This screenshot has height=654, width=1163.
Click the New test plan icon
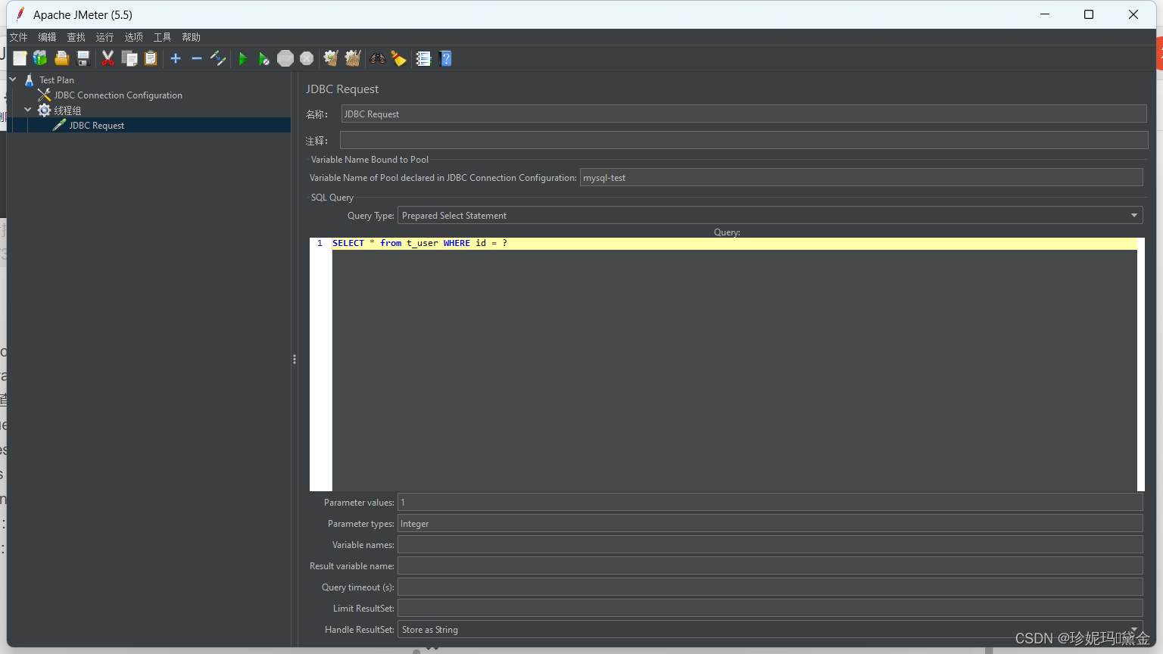pyautogui.click(x=20, y=58)
